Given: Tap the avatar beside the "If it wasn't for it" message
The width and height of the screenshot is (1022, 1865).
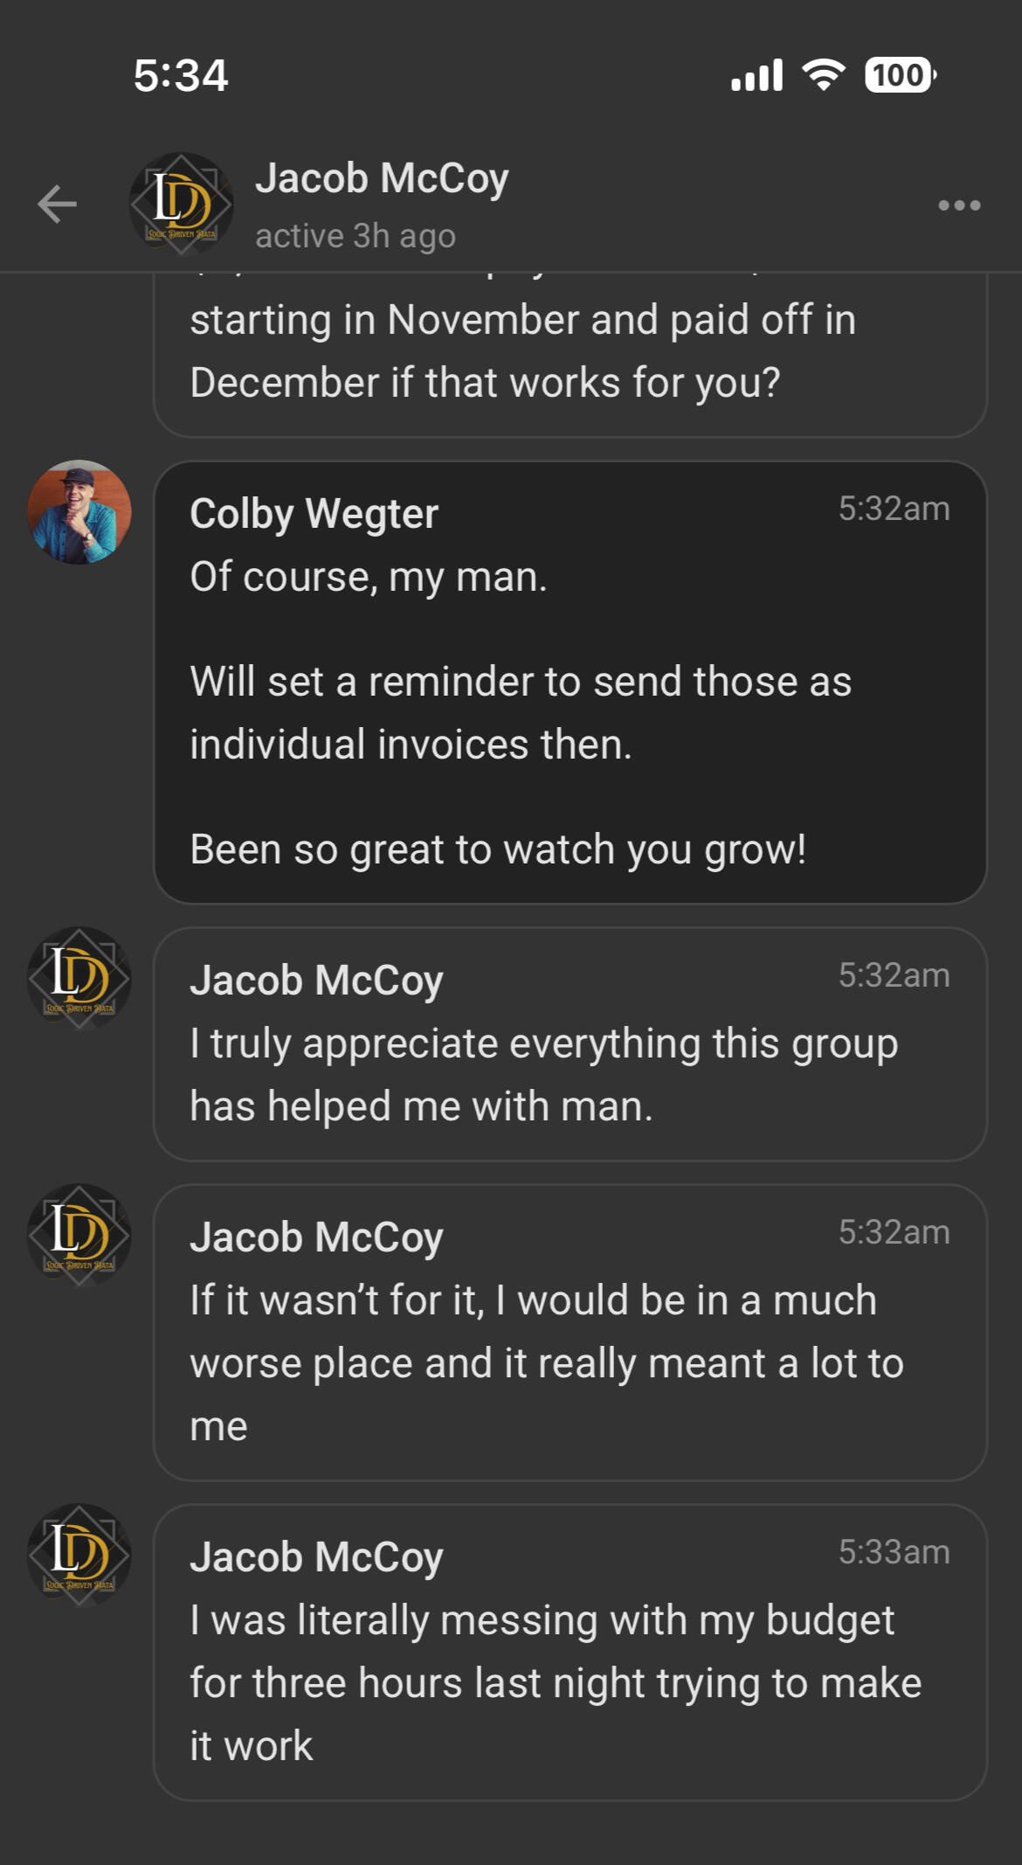Looking at the screenshot, I should coord(79,1235).
